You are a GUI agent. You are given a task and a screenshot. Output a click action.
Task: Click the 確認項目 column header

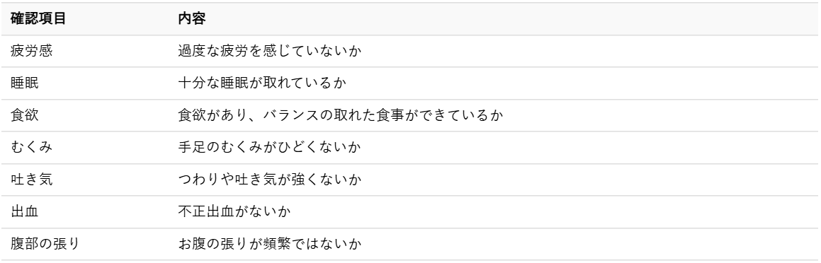[x=38, y=19]
